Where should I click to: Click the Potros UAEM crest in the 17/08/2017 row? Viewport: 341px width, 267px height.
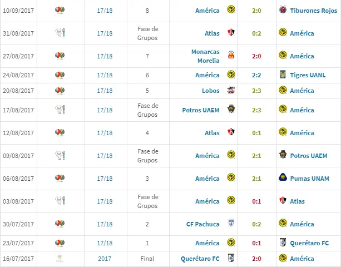coord(231,109)
